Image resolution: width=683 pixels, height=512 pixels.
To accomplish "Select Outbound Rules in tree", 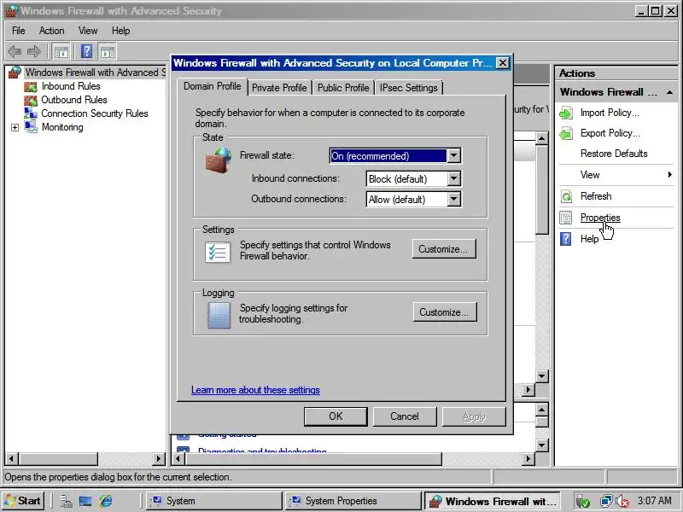I will pos(74,100).
